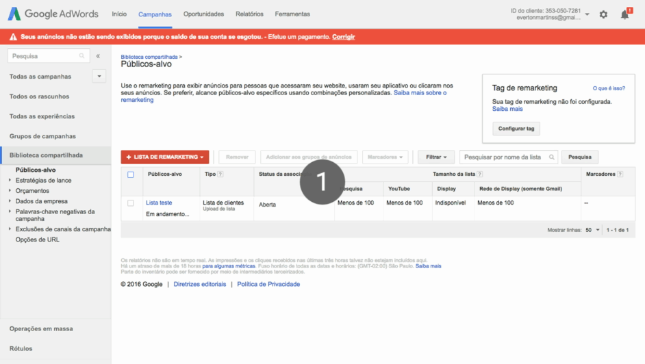Click the Pesquisa button beside list search
The image size is (645, 364).
coord(580,157)
